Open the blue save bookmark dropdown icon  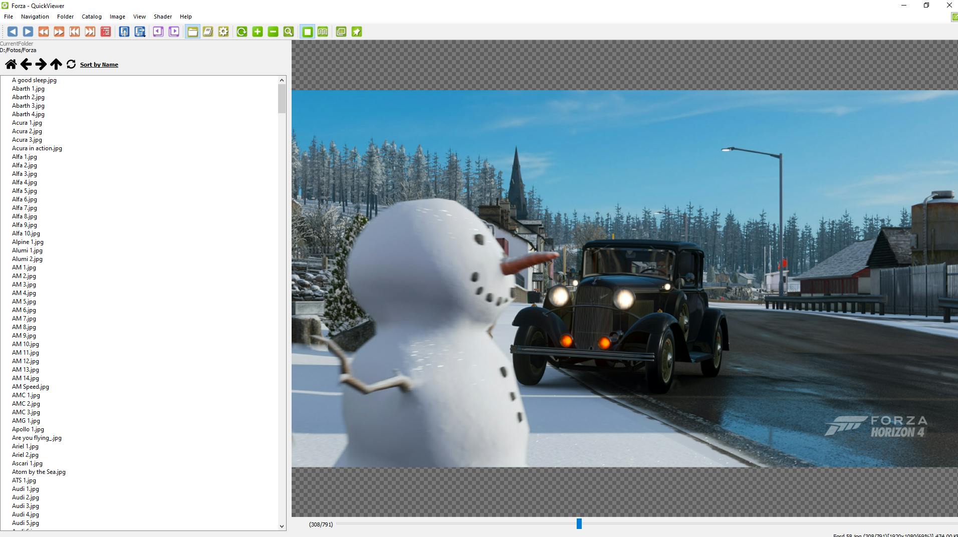(x=140, y=32)
